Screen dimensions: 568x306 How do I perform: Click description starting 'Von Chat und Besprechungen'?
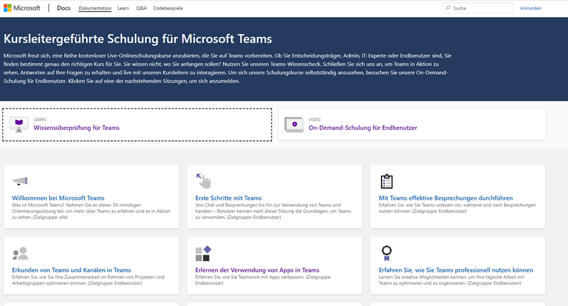[273, 211]
